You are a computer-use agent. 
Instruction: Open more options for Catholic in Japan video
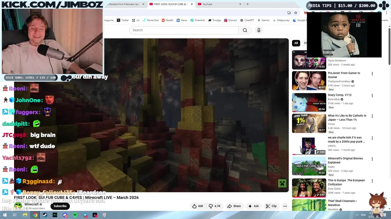pos(372,116)
